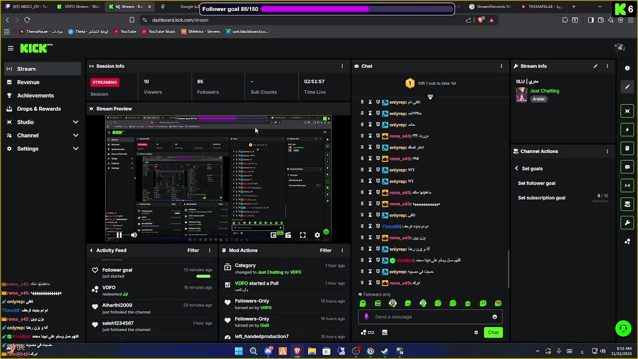This screenshot has width=638, height=359.
Task: Expand the Studio sidebar section
Action: (76, 122)
